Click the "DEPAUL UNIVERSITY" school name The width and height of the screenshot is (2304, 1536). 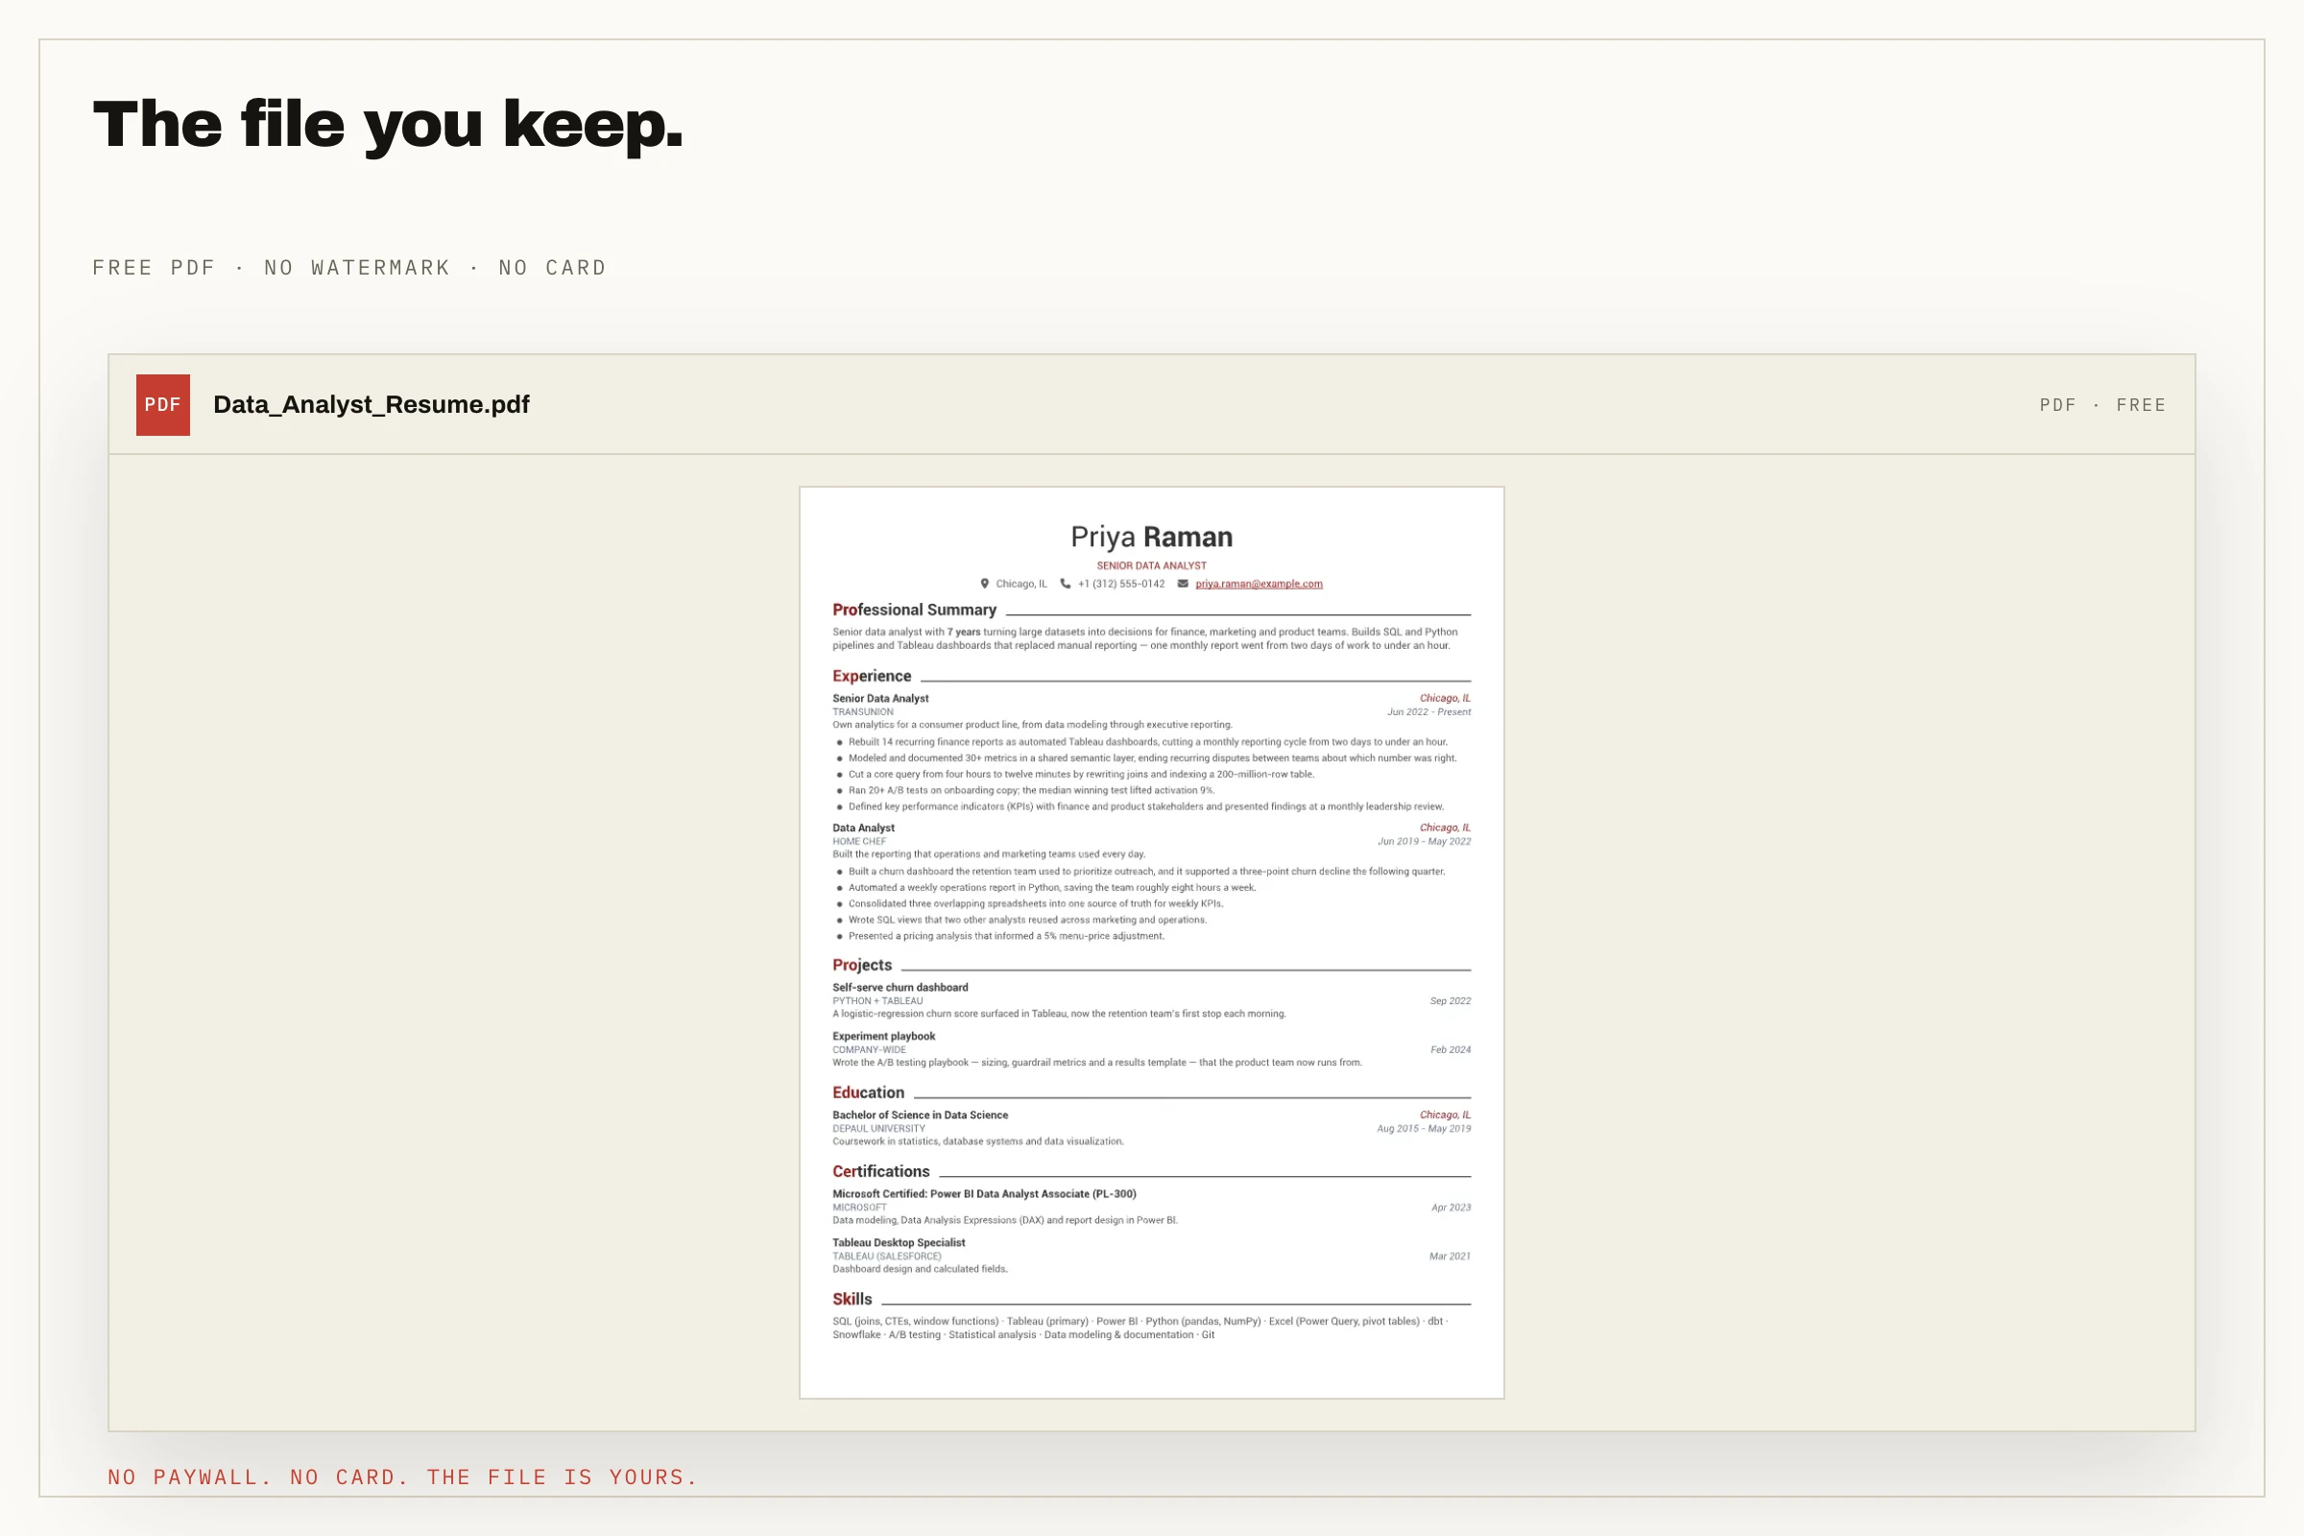point(878,1129)
